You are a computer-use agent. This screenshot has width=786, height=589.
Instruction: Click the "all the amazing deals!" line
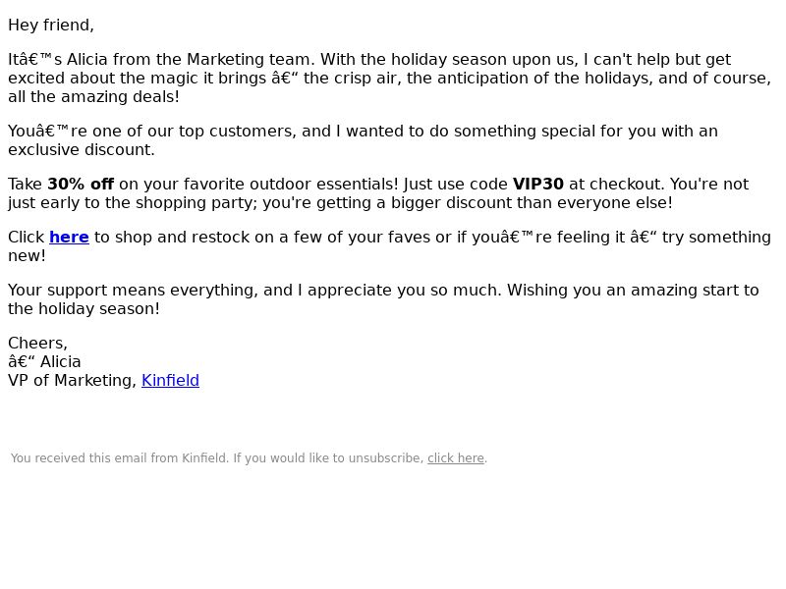point(93,96)
